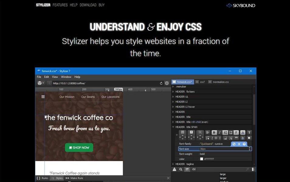Viewport: 290px width, 182px height.
Task: Open the DOWNLOAD page link
Action: point(88,5)
